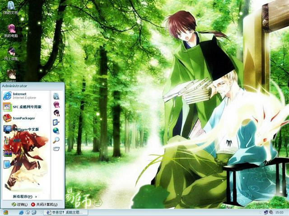Open SFC 桌酷网专用版 in Start menu
The height and width of the screenshot is (216, 289).
[x=26, y=107]
